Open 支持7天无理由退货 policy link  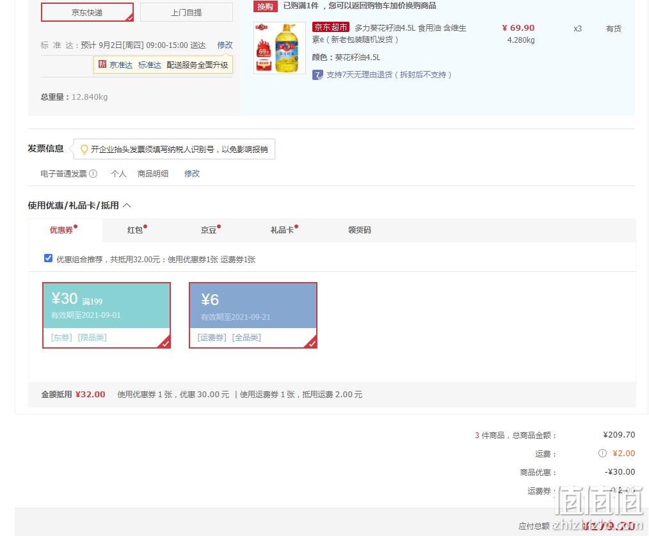pyautogui.click(x=389, y=75)
